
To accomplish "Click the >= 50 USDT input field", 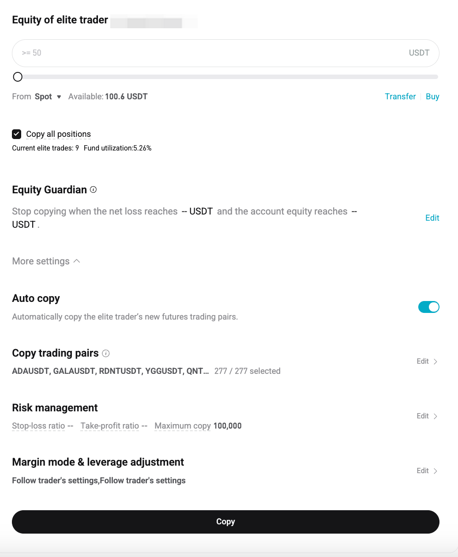I will click(225, 53).
